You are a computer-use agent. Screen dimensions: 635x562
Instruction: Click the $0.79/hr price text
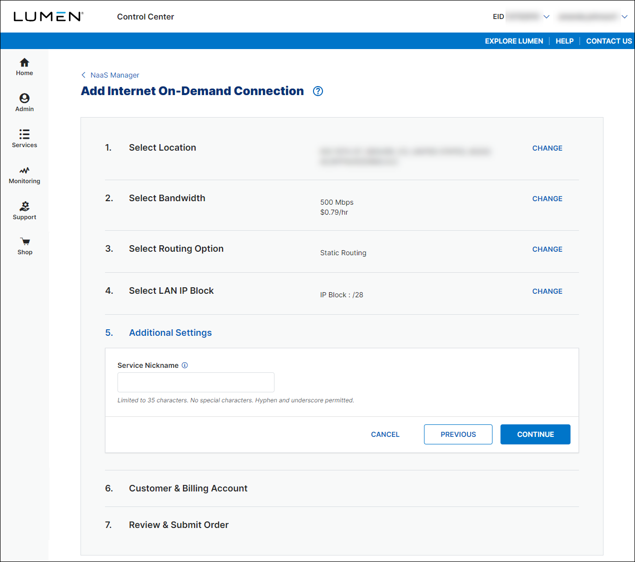tap(334, 212)
